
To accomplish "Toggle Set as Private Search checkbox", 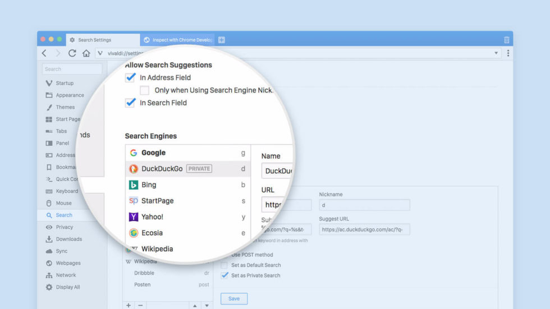I will (224, 275).
